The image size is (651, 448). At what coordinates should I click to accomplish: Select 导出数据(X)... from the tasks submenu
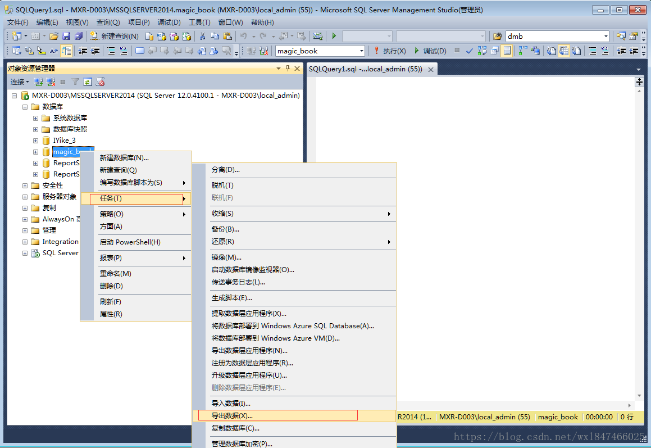coord(294,415)
